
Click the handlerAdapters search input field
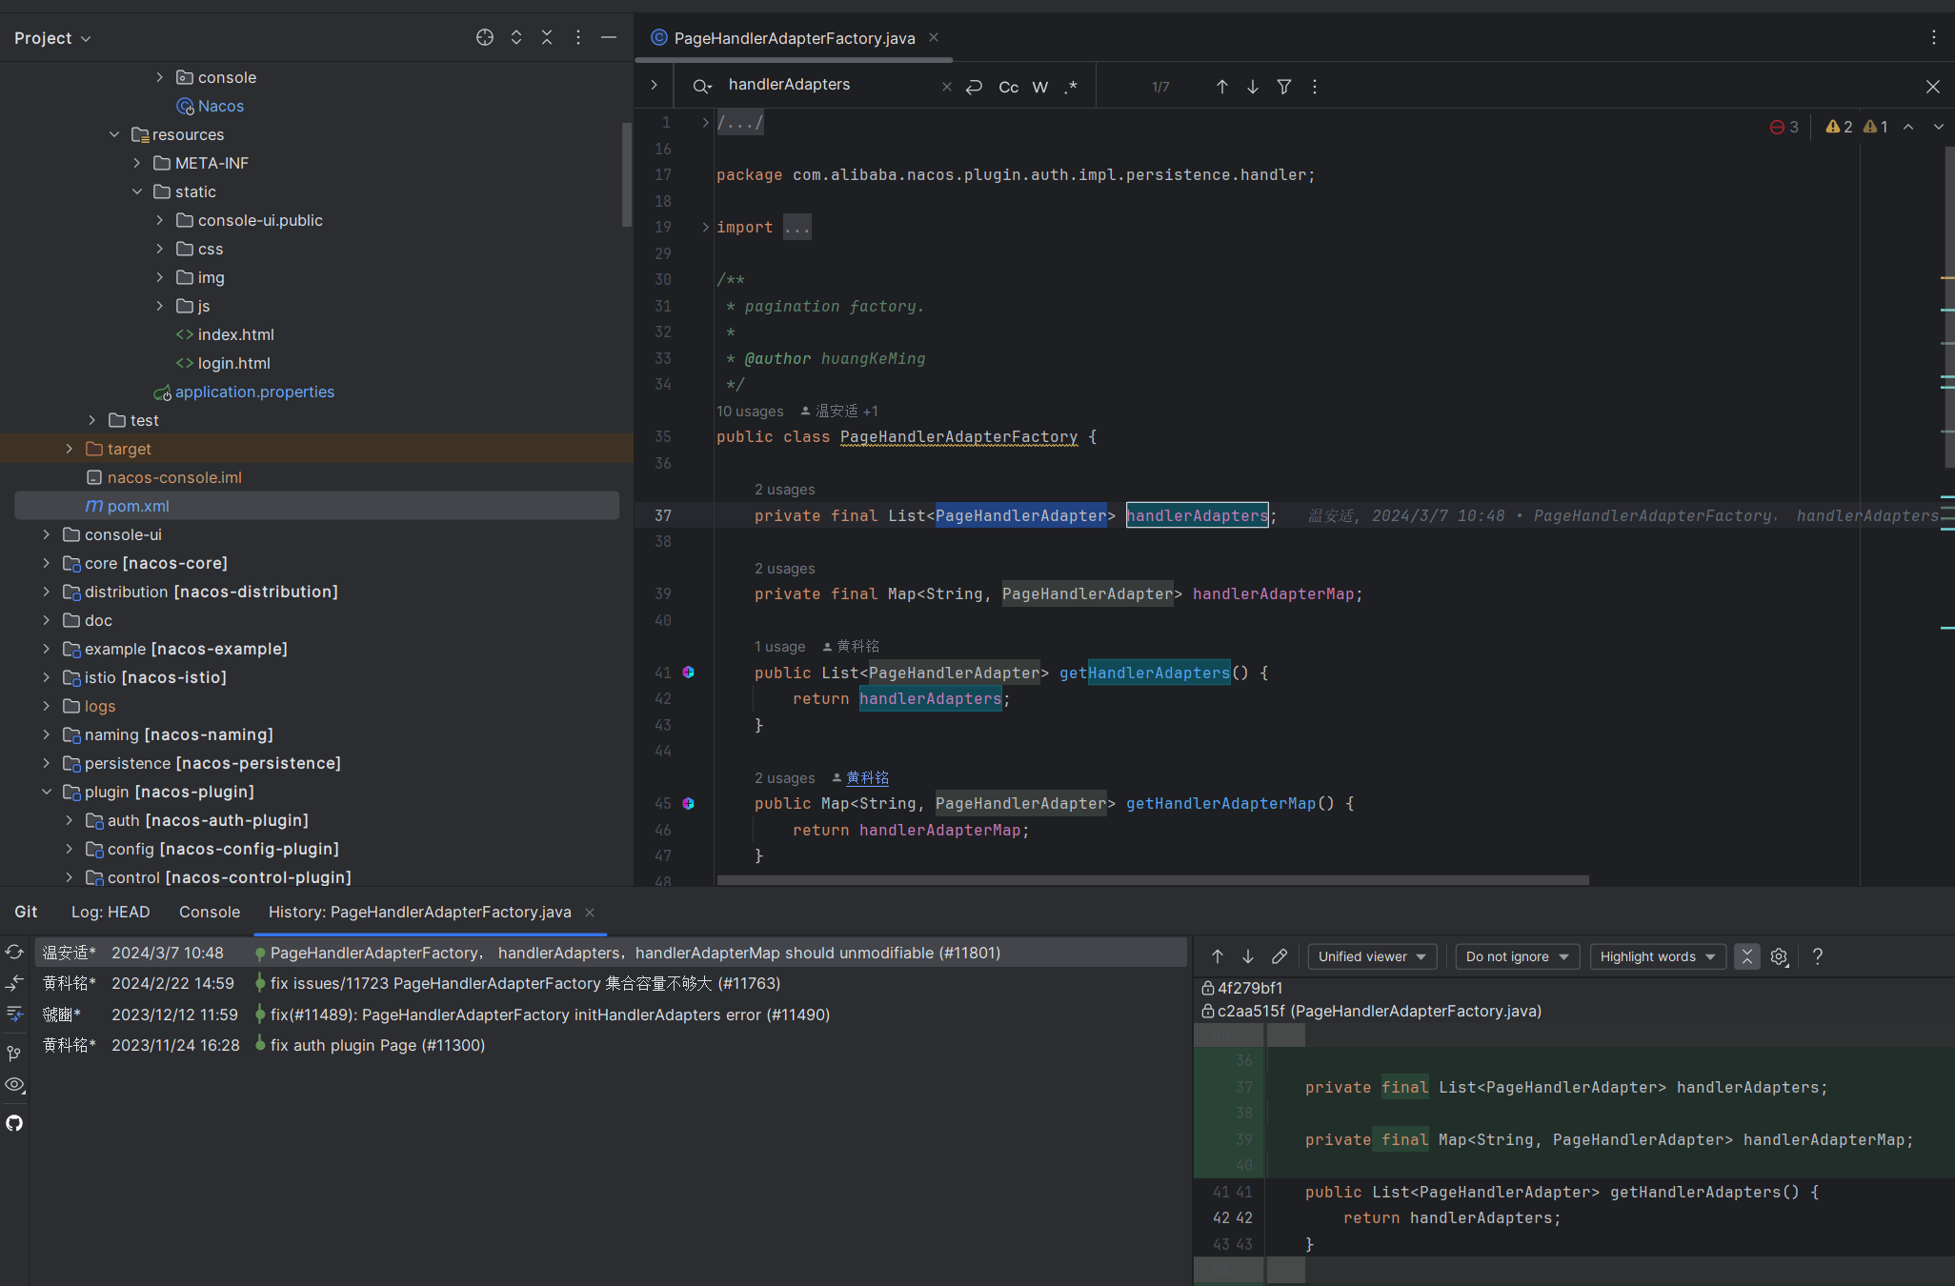[829, 85]
